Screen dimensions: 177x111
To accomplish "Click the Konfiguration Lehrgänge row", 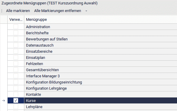I will tap(92, 88).
